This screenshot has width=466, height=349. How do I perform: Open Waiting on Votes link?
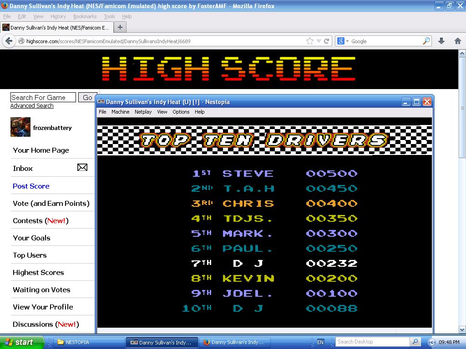[x=41, y=289]
